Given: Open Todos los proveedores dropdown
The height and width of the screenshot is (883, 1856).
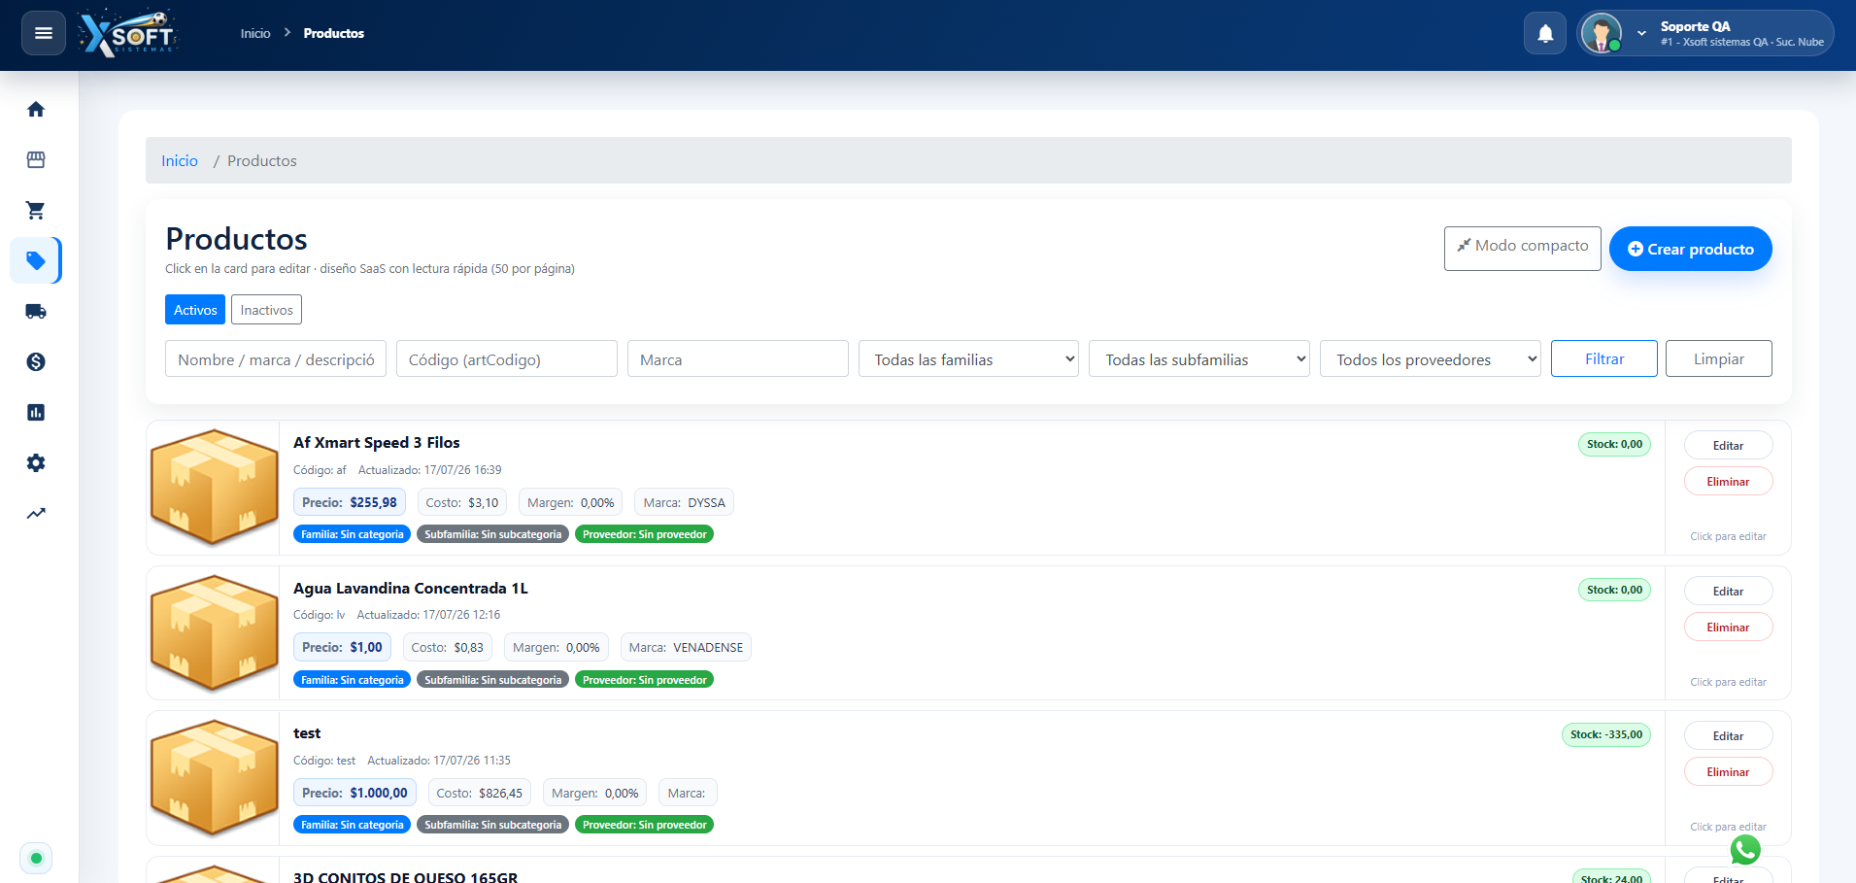Looking at the screenshot, I should [1431, 358].
